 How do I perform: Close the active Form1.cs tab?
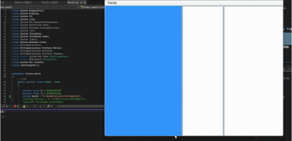tap(85, 3)
